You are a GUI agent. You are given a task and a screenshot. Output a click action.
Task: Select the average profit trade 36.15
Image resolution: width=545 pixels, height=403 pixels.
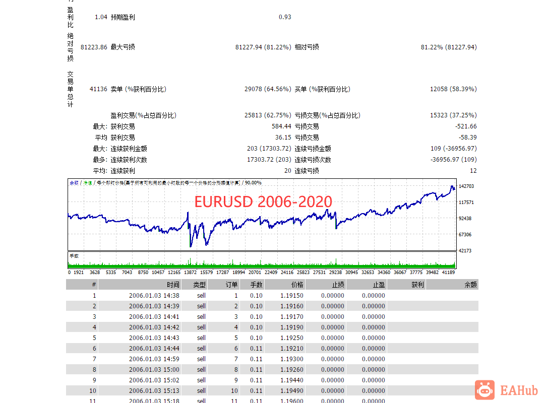click(x=283, y=137)
